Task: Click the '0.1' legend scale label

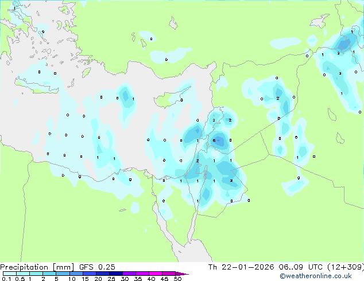Action: [x=6, y=279]
